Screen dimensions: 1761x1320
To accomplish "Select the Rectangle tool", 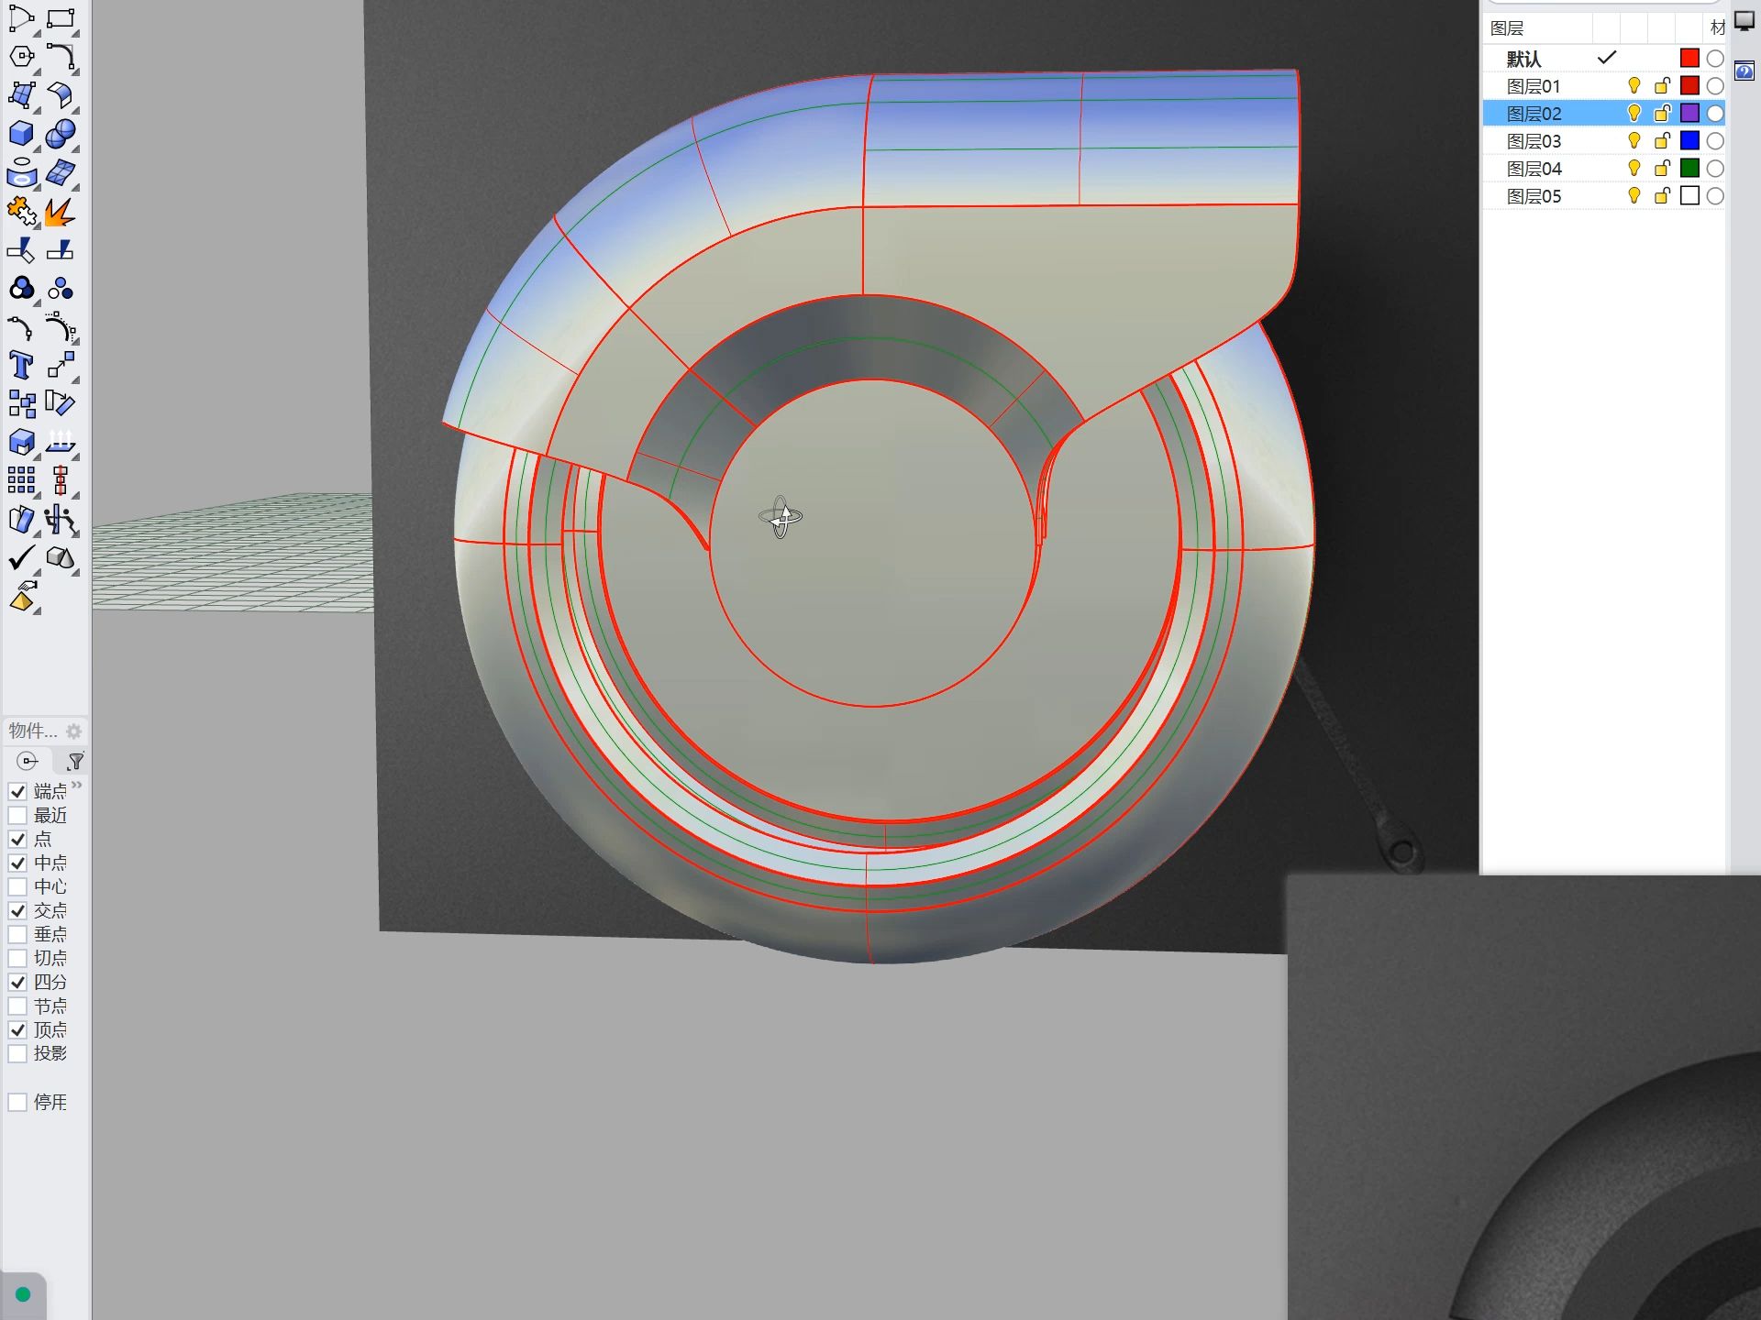I will (61, 17).
